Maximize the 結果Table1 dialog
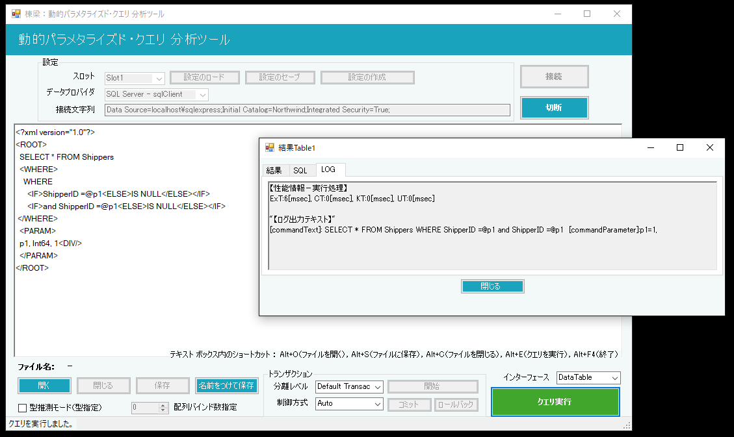The height and width of the screenshot is (437, 734). click(x=680, y=147)
